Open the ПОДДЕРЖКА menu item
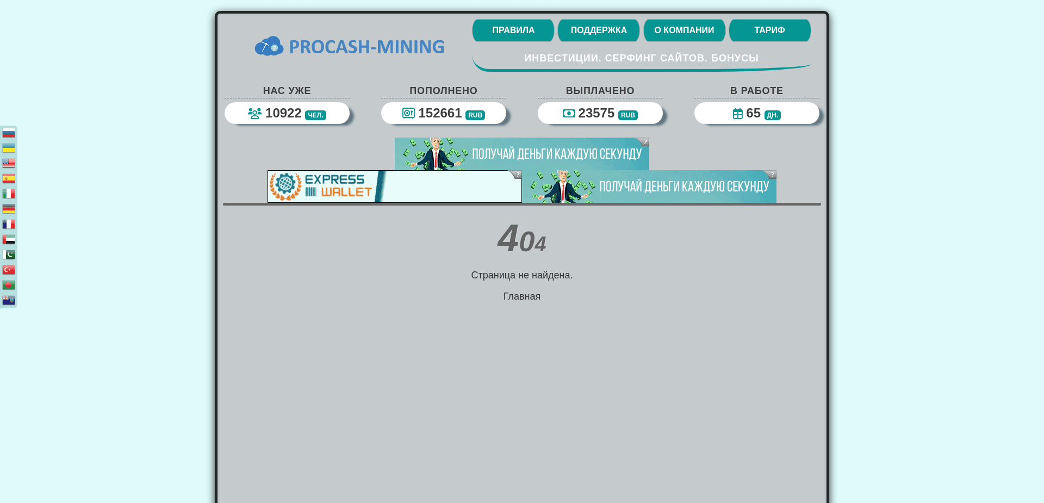This screenshot has height=503, width=1044. coord(598,30)
